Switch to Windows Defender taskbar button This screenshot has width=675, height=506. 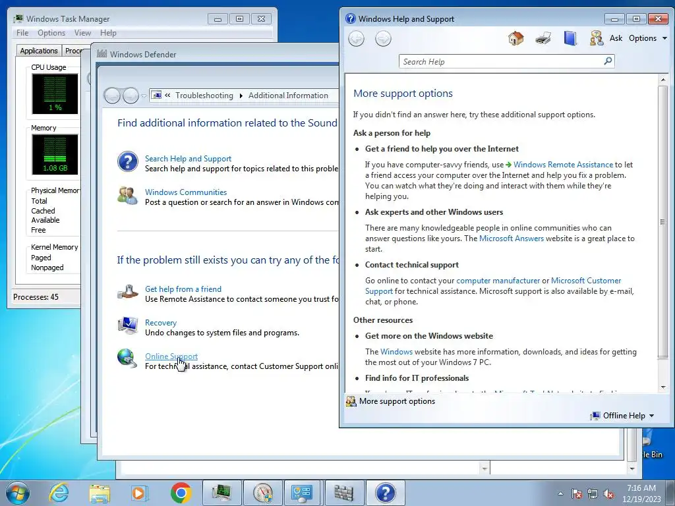coord(343,493)
